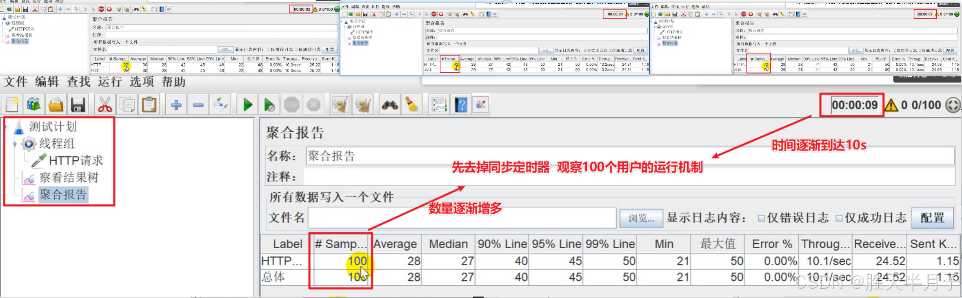Click 浏览... button in 00:00:09 window
The height and width of the screenshot is (298, 962).
641,218
